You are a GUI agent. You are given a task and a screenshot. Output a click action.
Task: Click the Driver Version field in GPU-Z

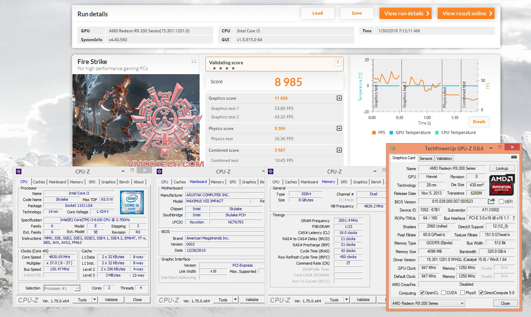466,259
